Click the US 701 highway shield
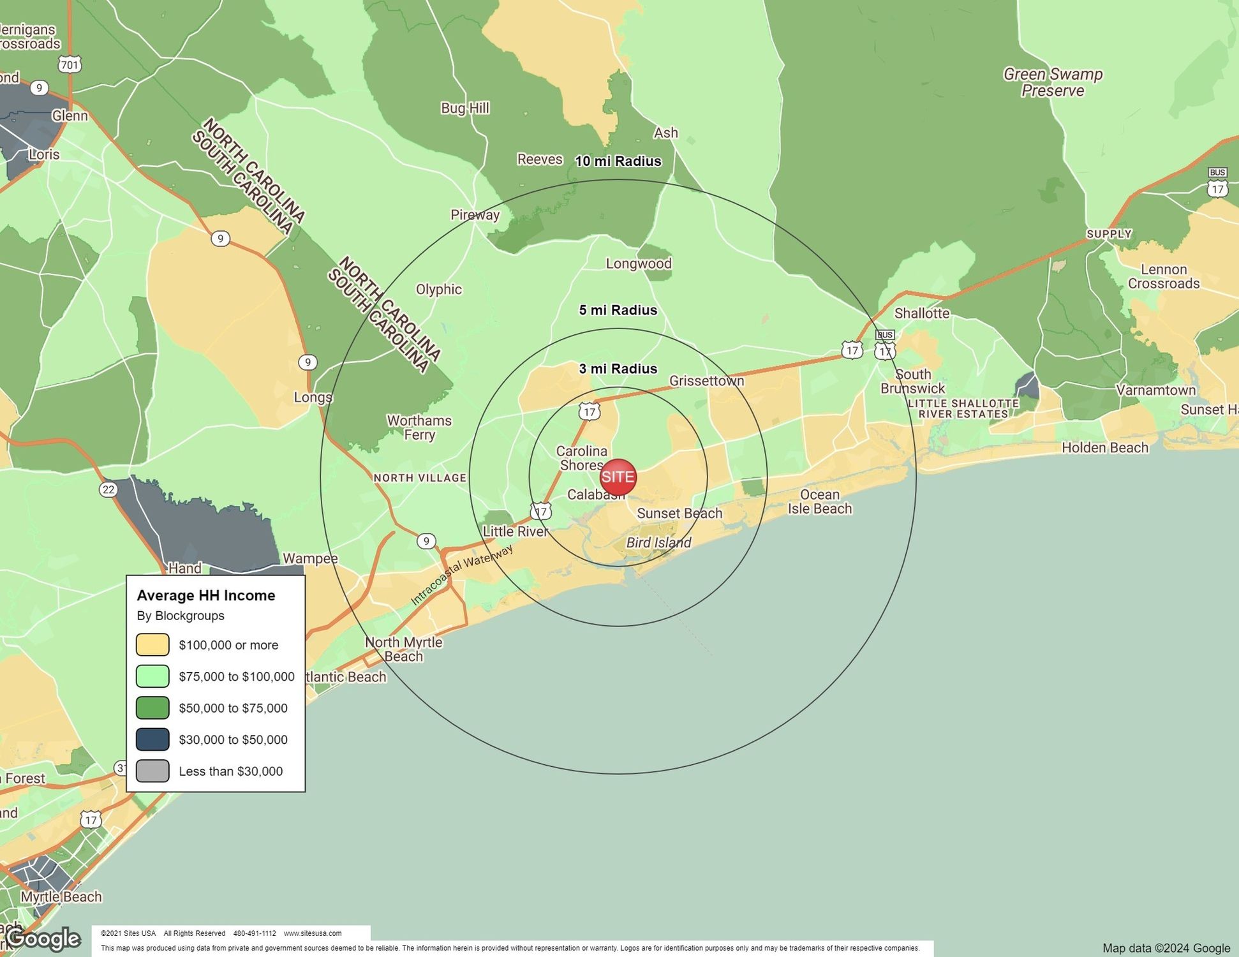Screen dimensions: 1239x957 [x=70, y=64]
